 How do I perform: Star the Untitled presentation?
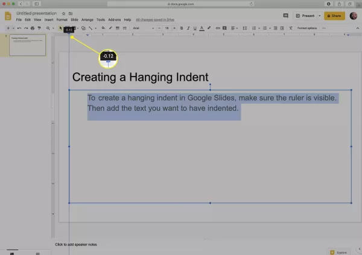click(x=64, y=14)
